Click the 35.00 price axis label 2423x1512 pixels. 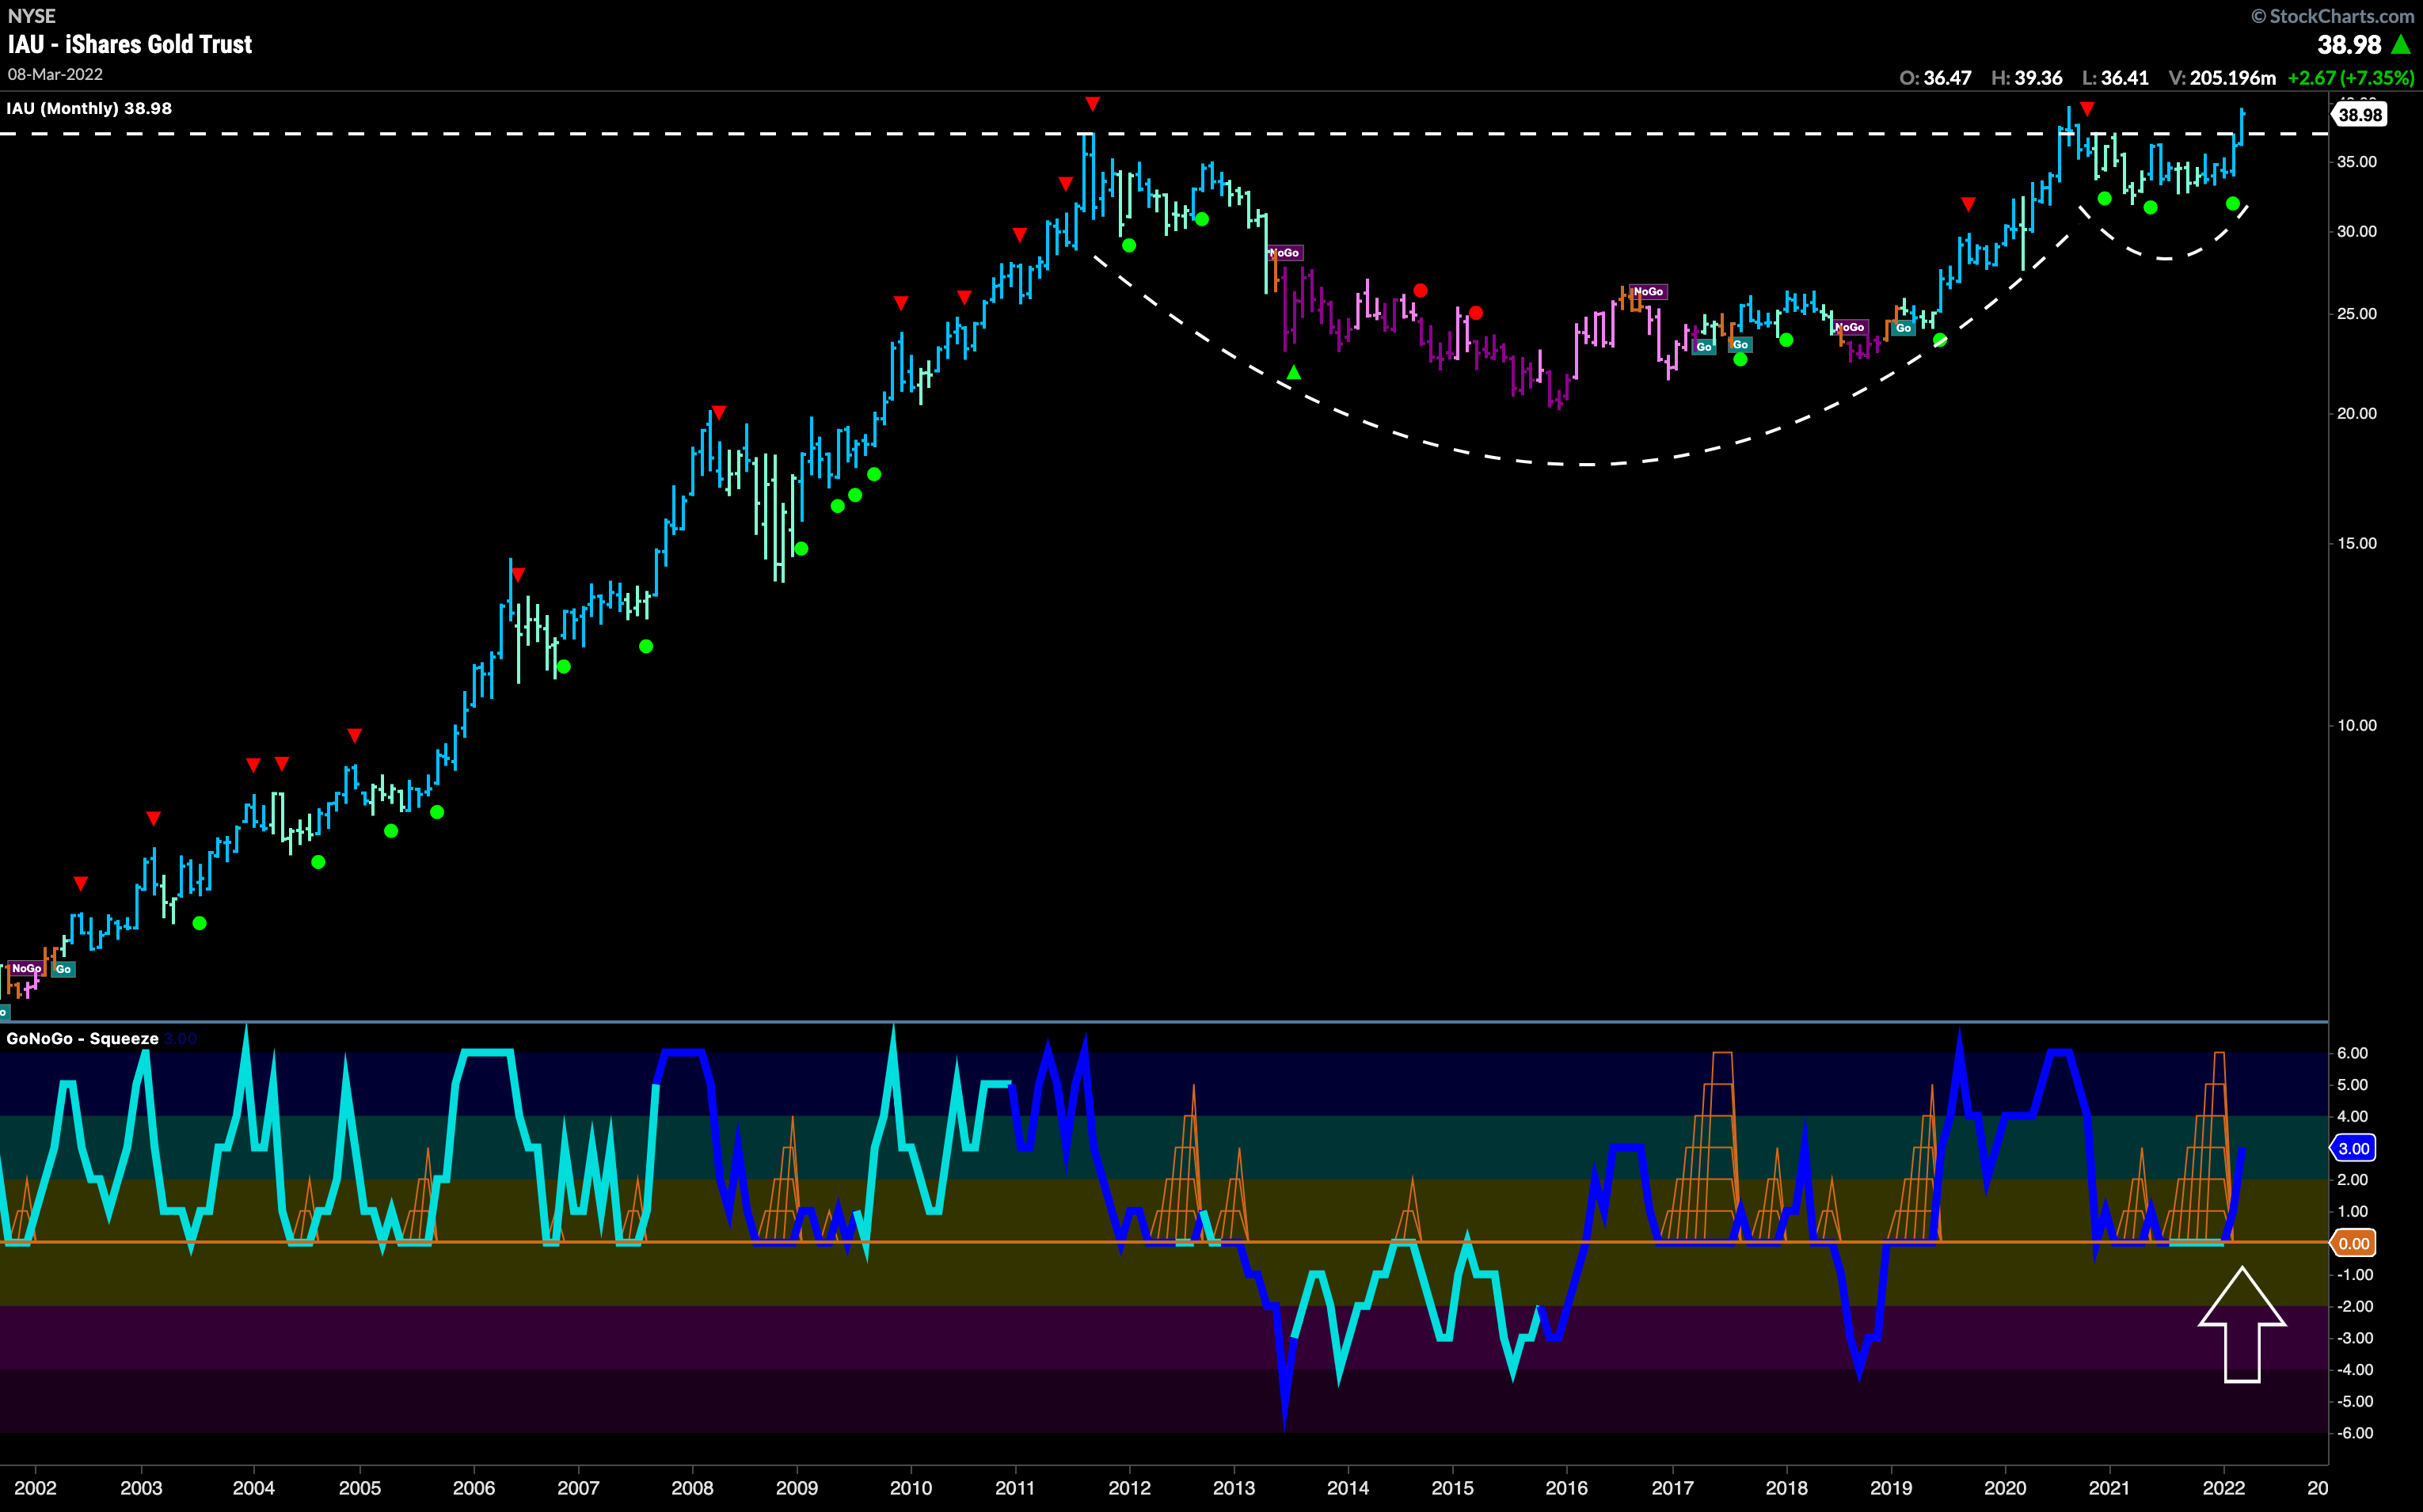coord(2356,162)
